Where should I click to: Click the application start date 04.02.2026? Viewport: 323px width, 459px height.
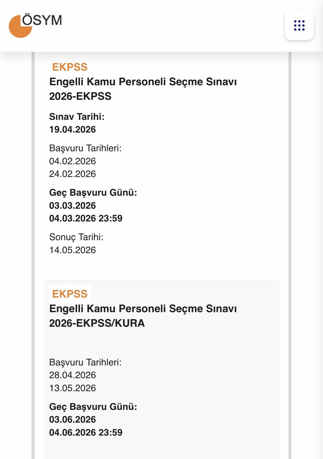point(73,161)
